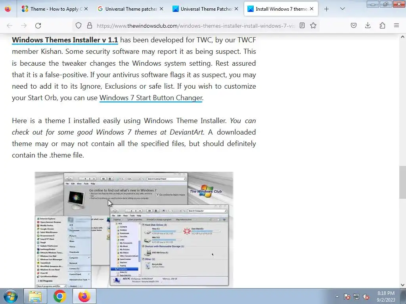406x304 pixels.
Task: Toggle reader view icon in address bar
Action: pos(302,25)
